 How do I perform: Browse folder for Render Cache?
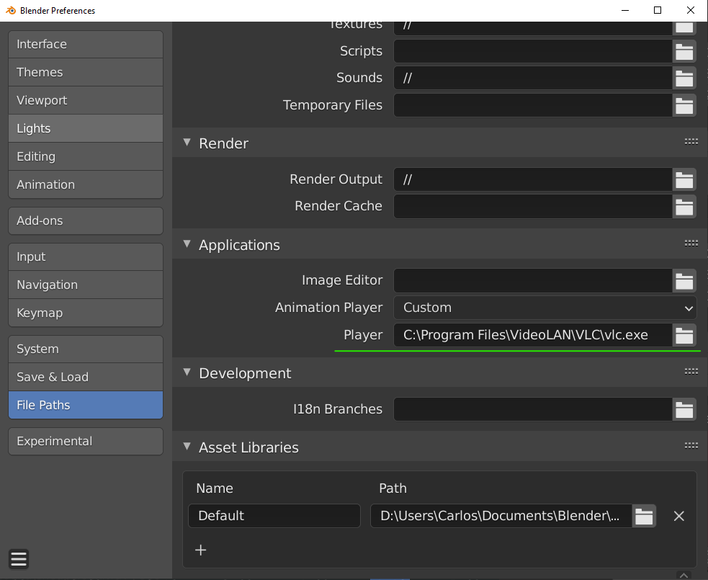(x=684, y=207)
